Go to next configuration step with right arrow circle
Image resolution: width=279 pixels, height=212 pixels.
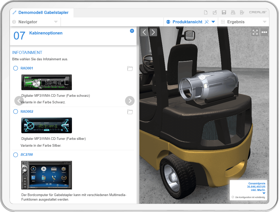click(130, 101)
